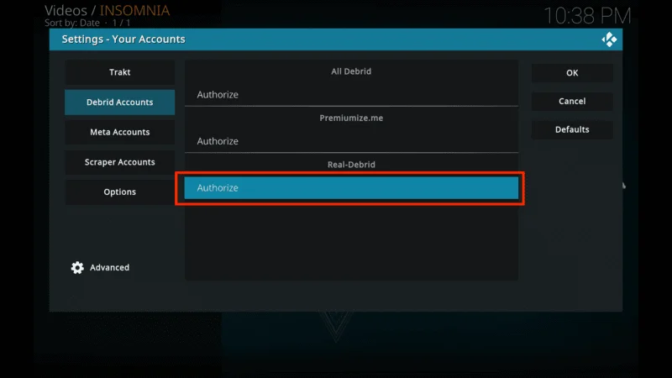This screenshot has height=378, width=672.
Task: Select the Debrid Accounts category
Action: click(119, 102)
